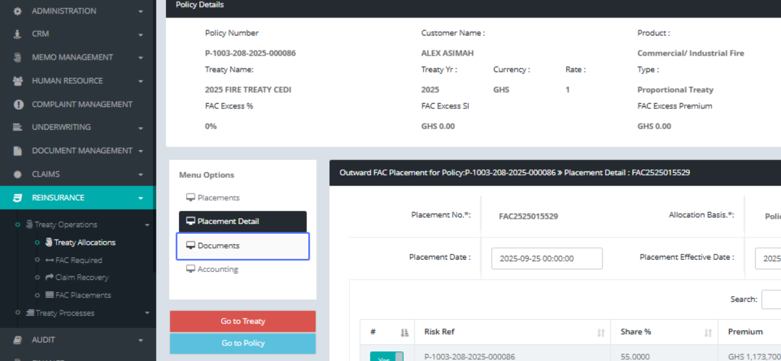Expand the Treaty Processes submenu
This screenshot has height=361, width=781.
(146, 313)
